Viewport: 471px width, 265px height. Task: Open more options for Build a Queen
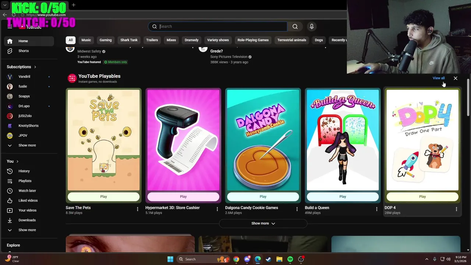376,209
